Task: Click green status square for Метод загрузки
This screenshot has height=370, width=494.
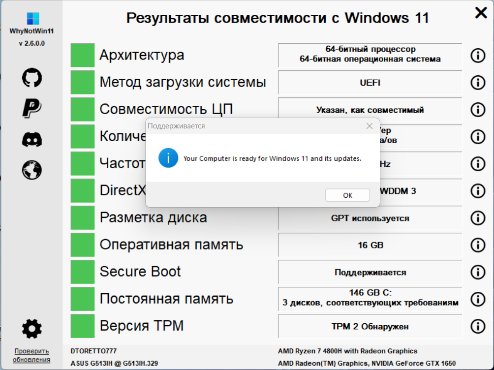Action: click(83, 82)
